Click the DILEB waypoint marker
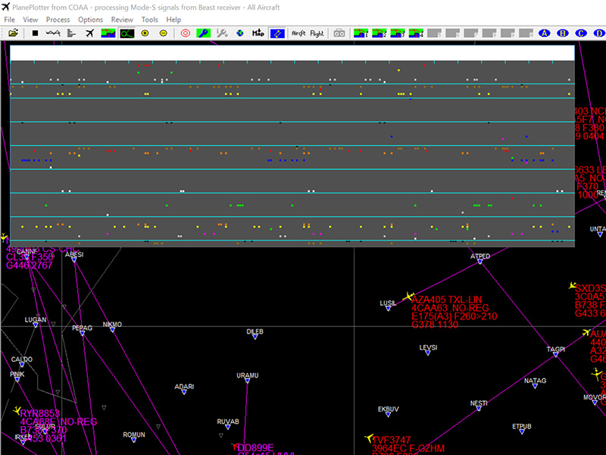Screen dimensions: 606x455 (x=255, y=337)
